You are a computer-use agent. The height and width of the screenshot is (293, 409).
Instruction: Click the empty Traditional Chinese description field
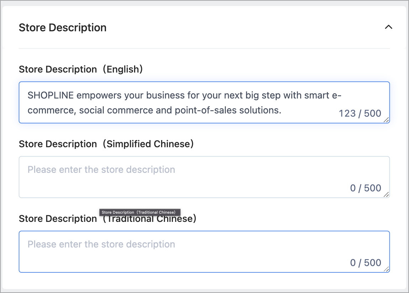point(204,251)
